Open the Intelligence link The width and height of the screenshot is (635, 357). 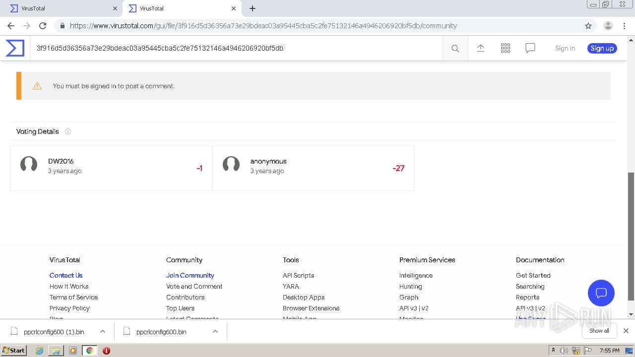[416, 275]
